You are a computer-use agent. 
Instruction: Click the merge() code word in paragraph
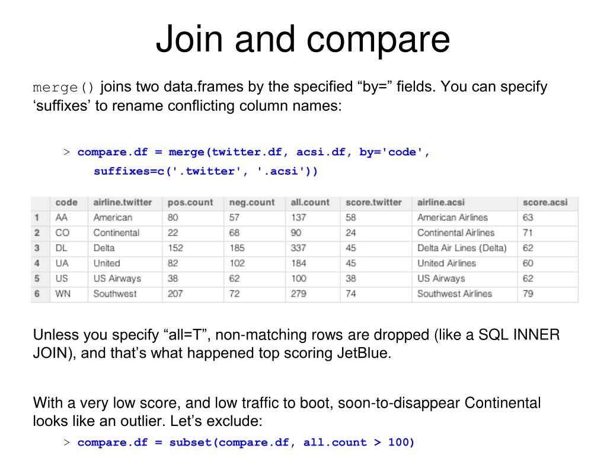[x=63, y=88]
